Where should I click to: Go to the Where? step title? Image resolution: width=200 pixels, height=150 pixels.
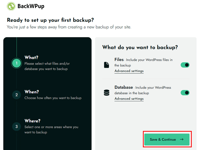(32, 121)
